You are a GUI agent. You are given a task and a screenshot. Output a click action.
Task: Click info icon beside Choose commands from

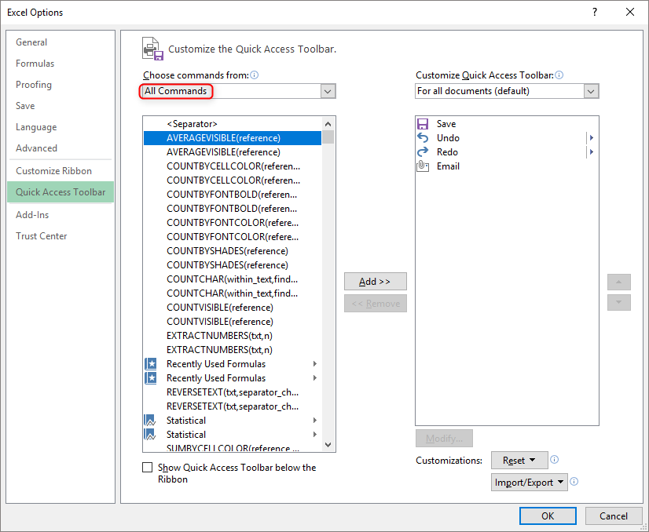(255, 75)
